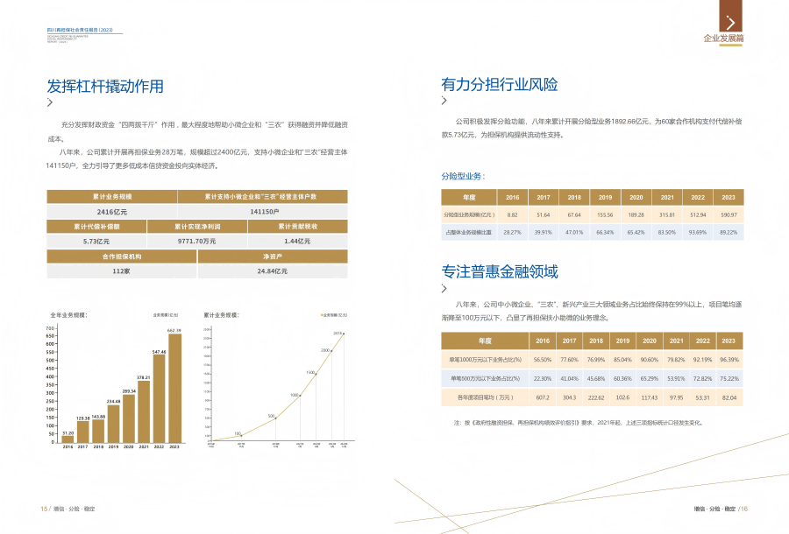Screen dimensions: 789x534
Task: Click the 547.46 bar for 2022
Action: pyautogui.click(x=159, y=398)
